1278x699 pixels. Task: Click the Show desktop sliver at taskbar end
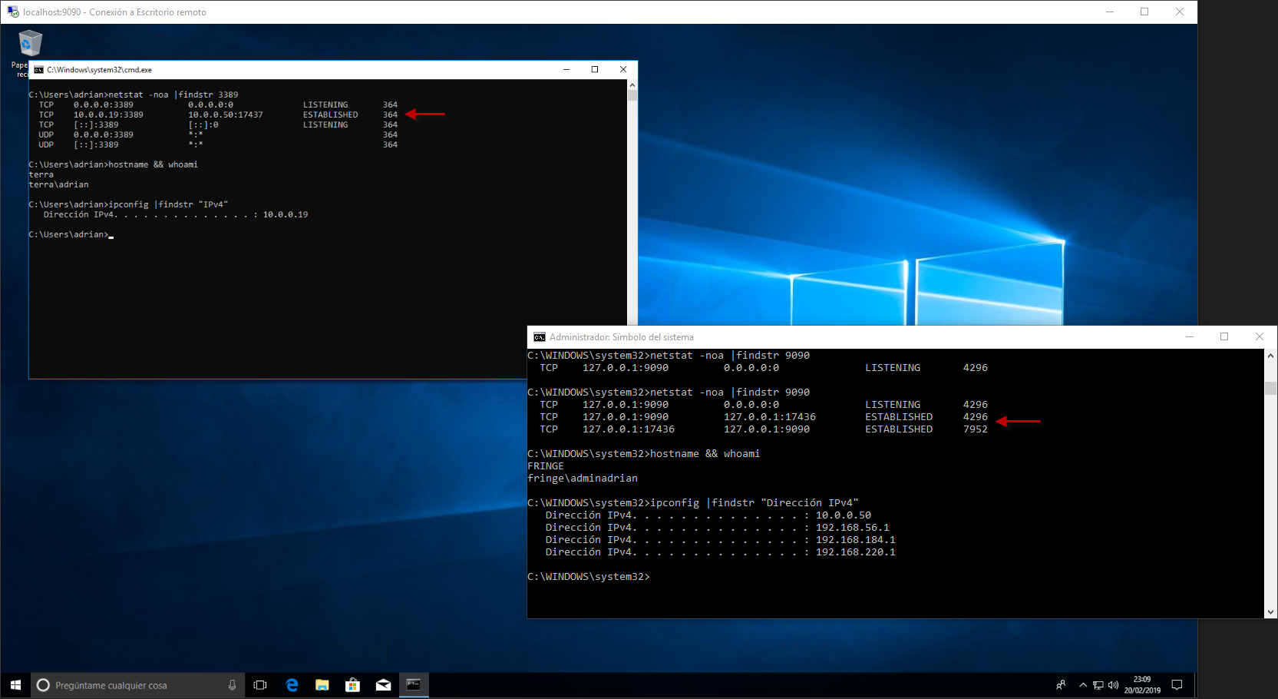(x=1195, y=685)
